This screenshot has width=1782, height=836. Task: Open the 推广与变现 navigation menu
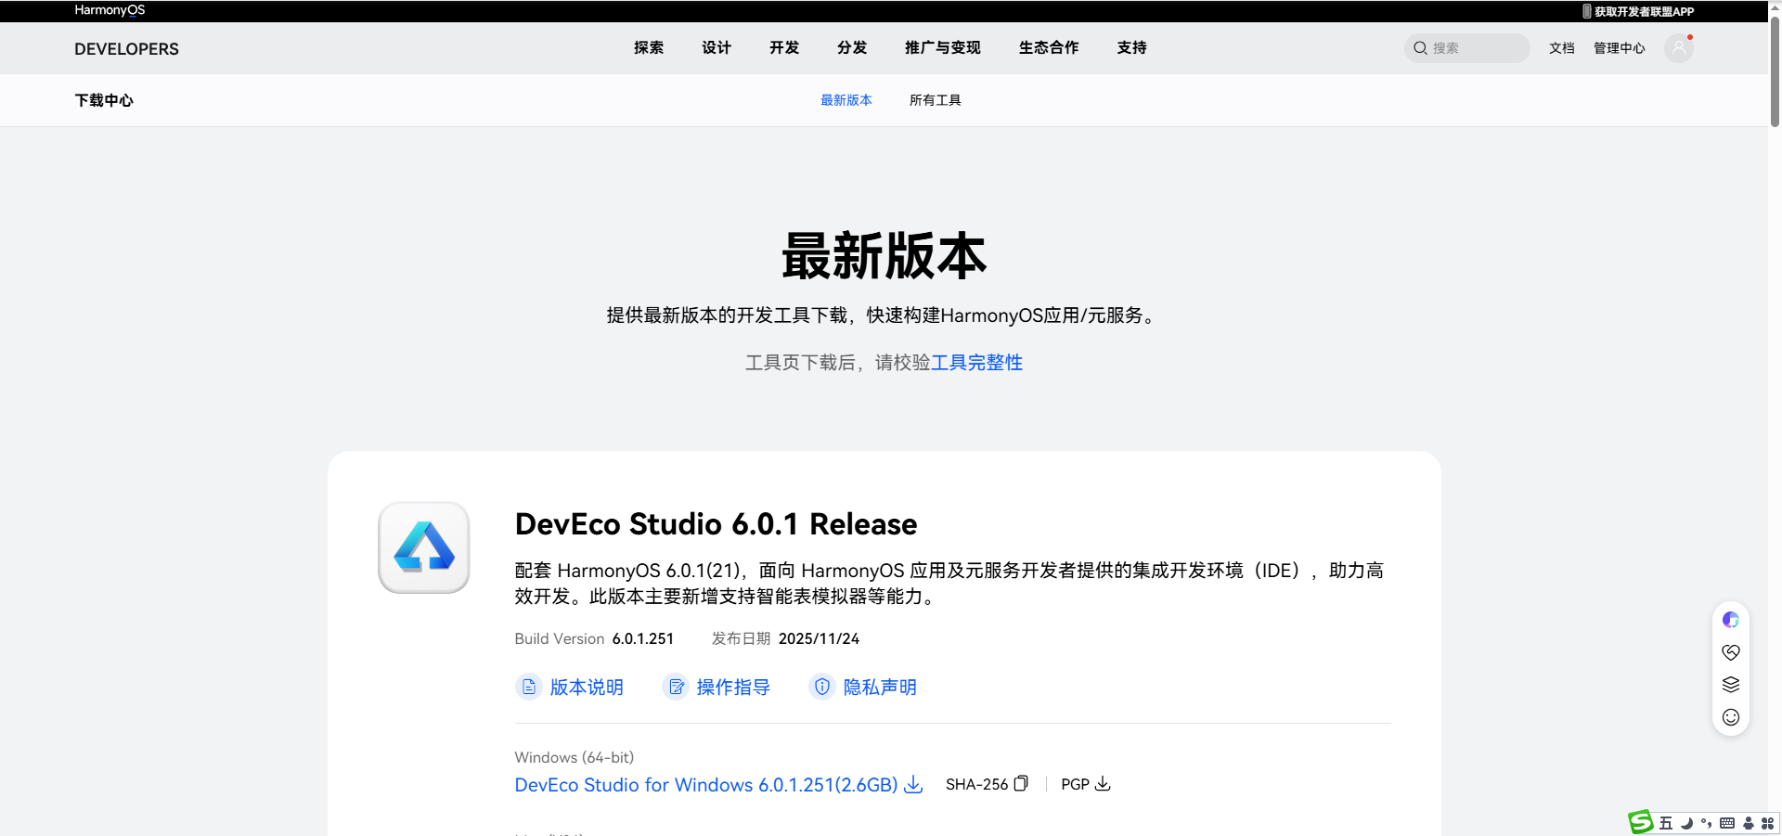point(943,47)
